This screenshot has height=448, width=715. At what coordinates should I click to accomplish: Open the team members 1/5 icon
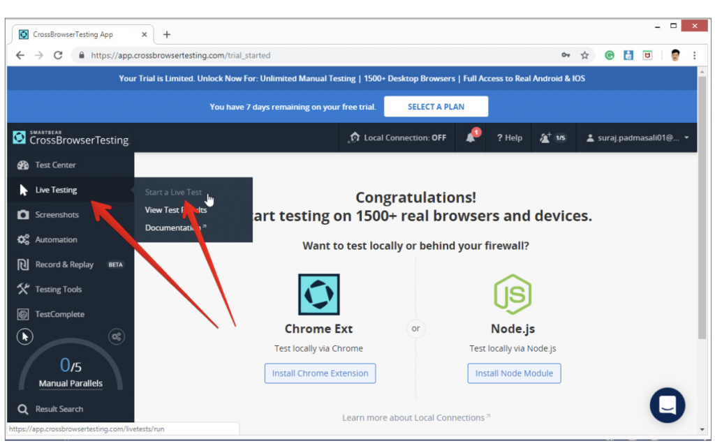(553, 137)
